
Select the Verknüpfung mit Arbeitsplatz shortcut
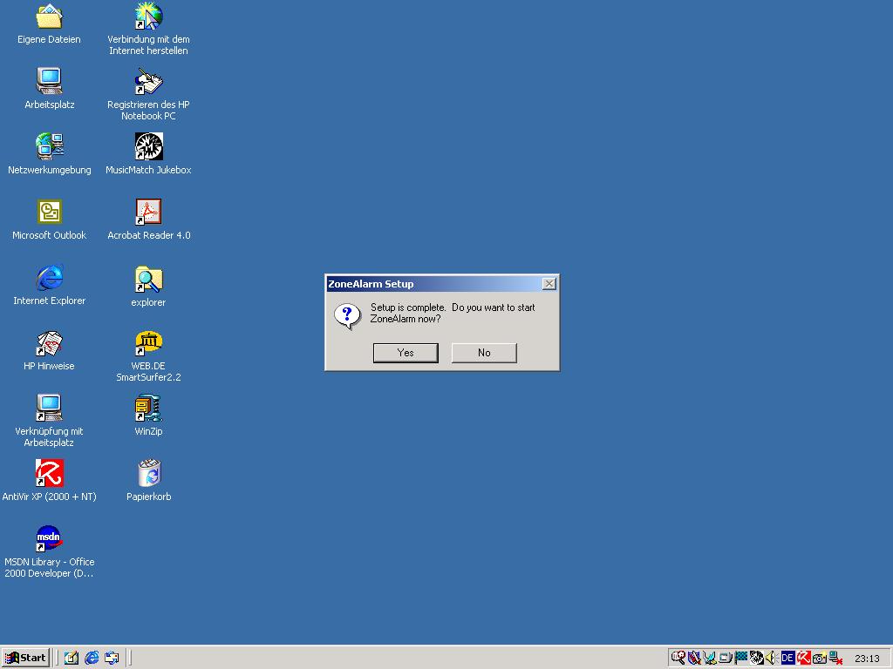(x=49, y=420)
